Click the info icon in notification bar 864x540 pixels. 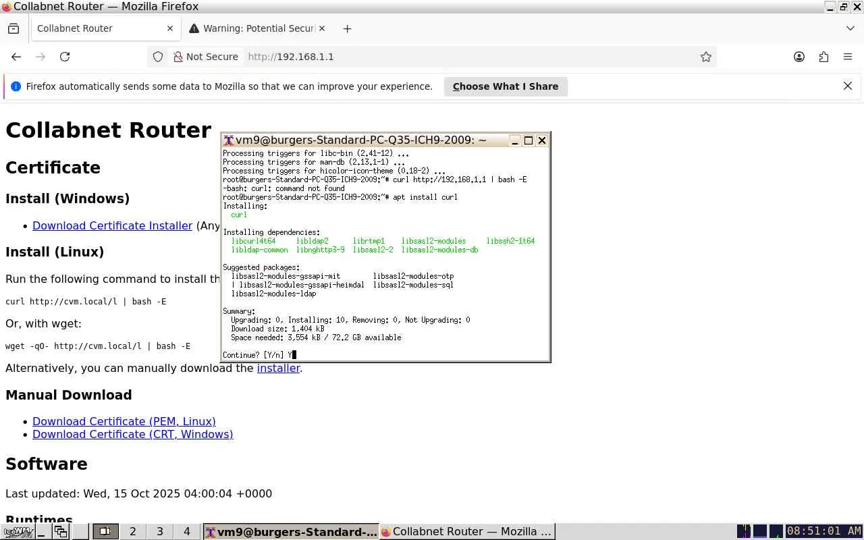pos(16,86)
